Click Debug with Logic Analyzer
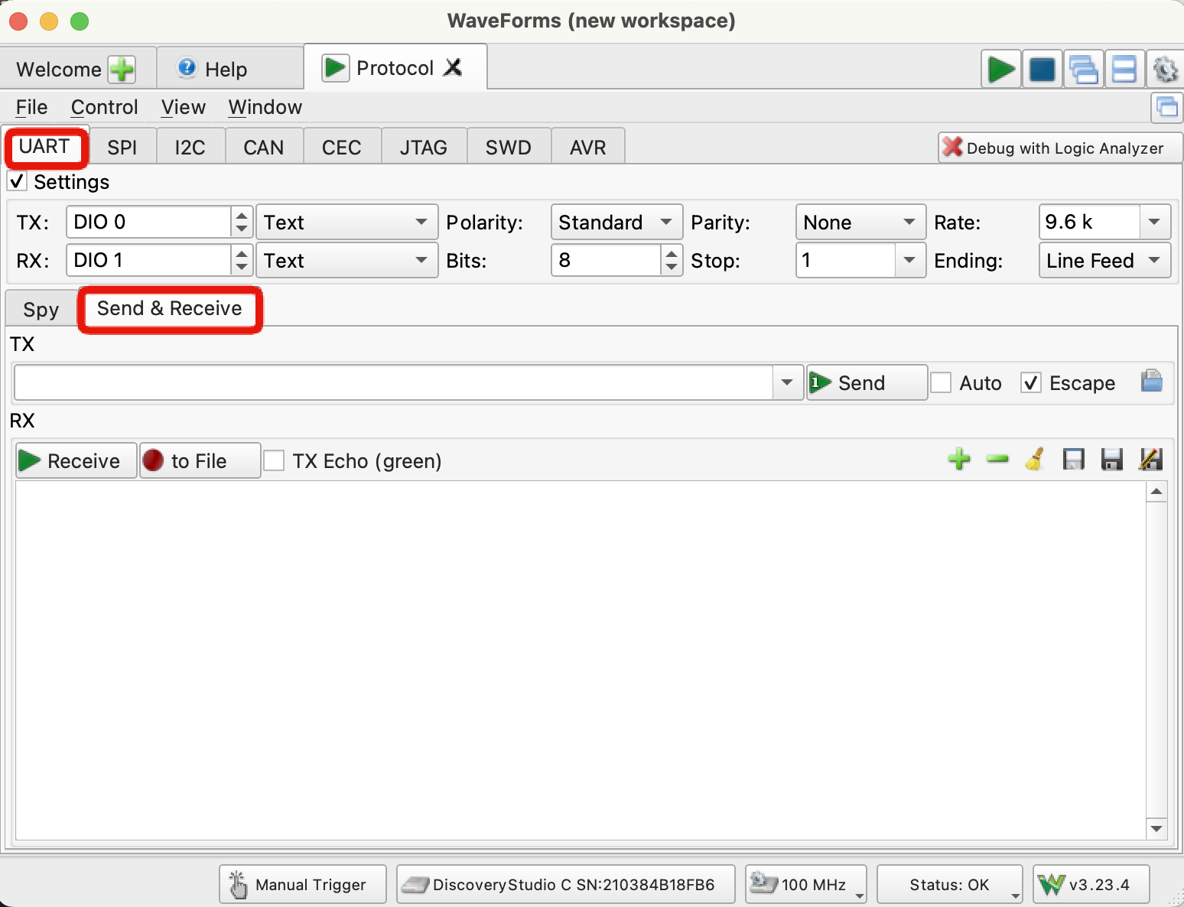 (x=1060, y=148)
